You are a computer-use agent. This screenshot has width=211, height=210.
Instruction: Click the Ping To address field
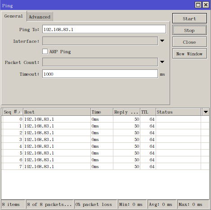click(104, 29)
